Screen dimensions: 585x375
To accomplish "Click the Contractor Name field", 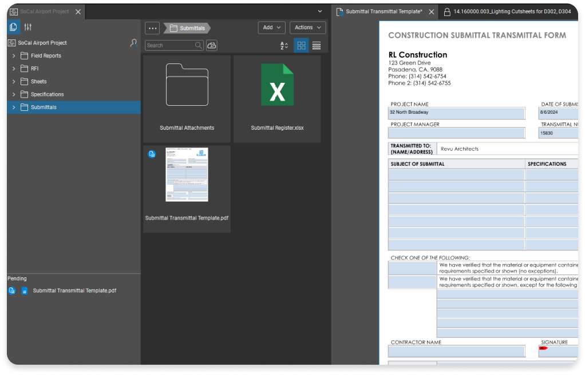I will [x=457, y=351].
